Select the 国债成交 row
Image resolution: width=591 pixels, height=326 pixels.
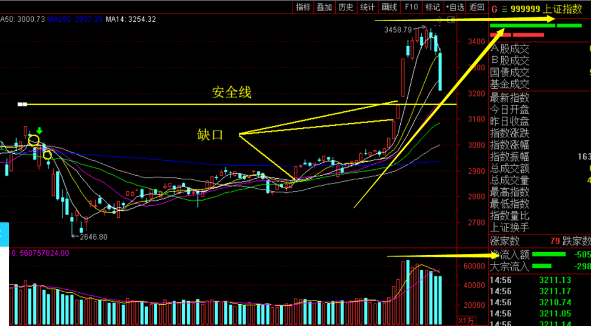click(540, 72)
